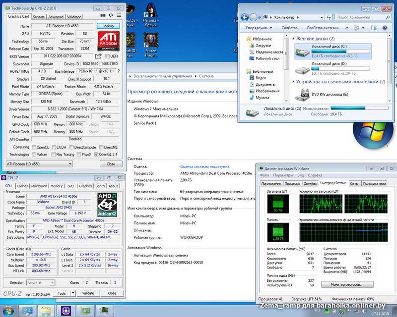The image size is (397, 317).
Task: Click the Validate button in CPU-Z
Action: point(88,293)
